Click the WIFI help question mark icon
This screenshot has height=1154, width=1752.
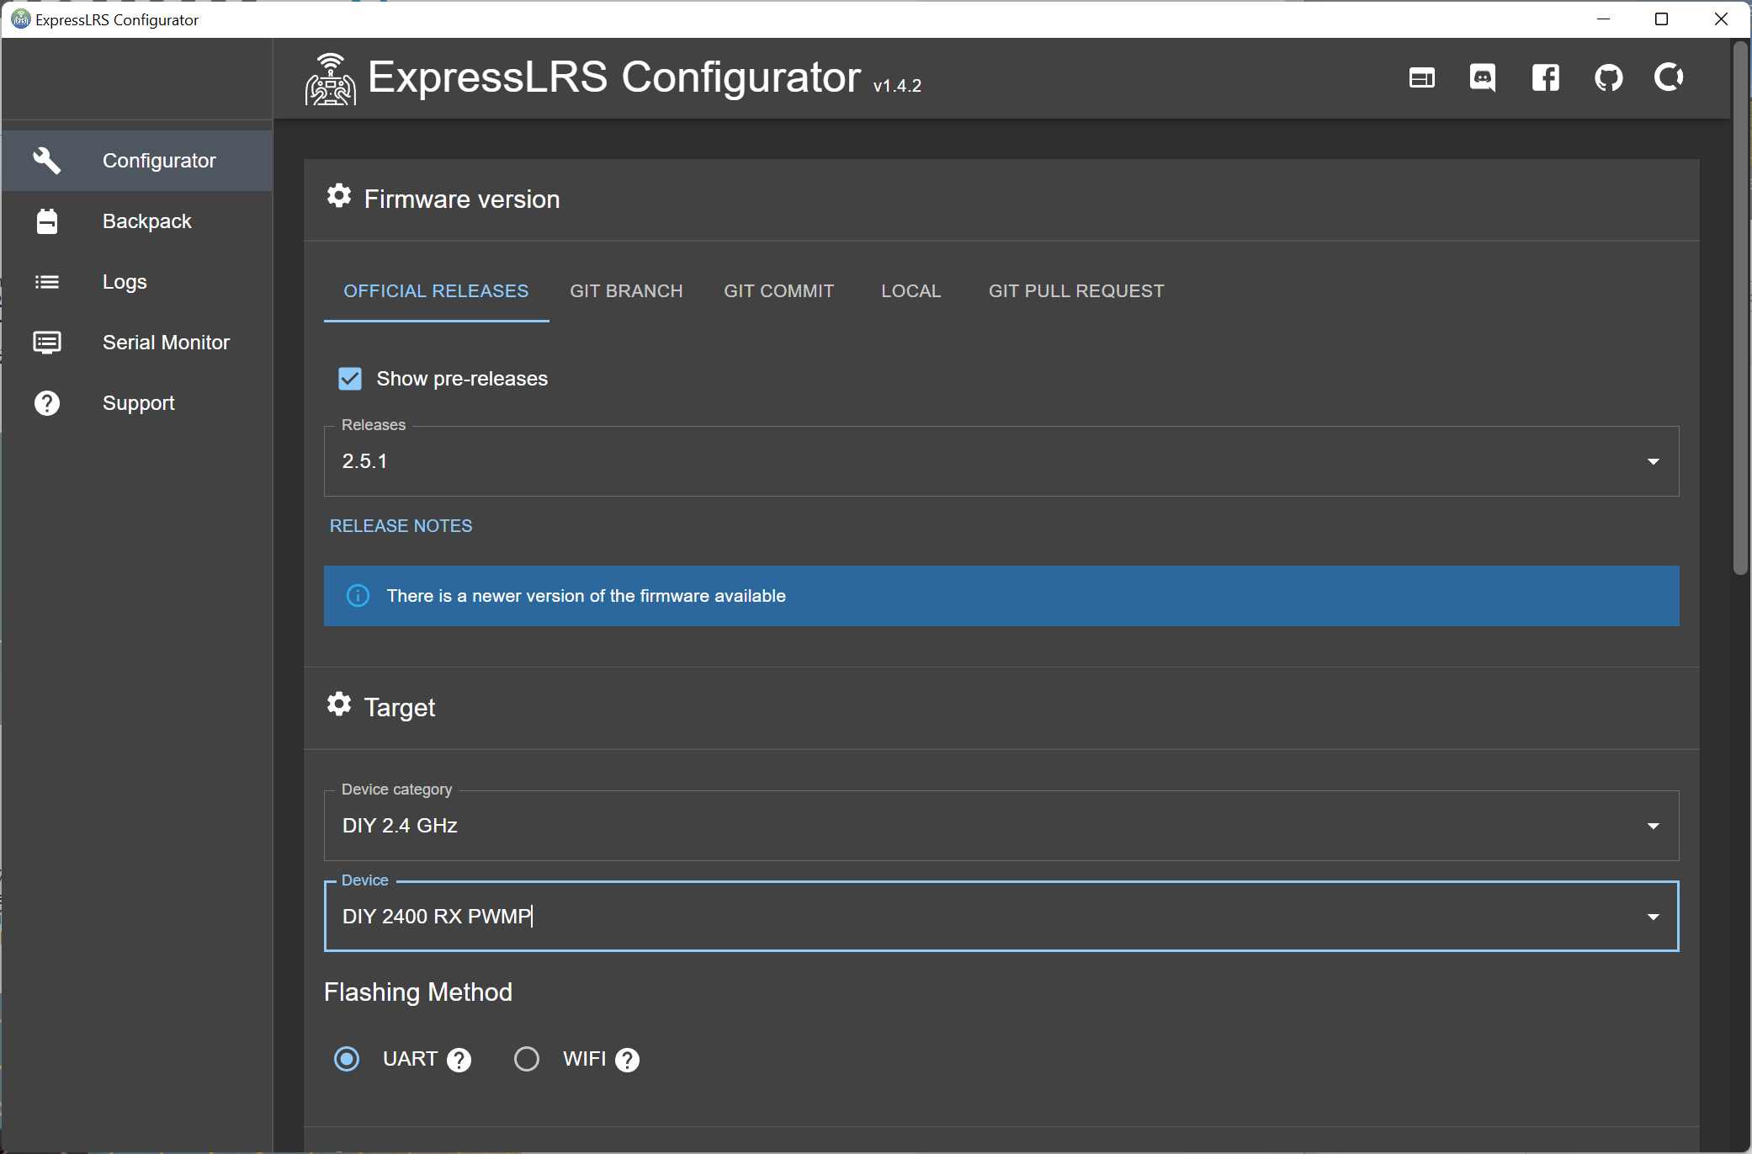tap(627, 1060)
